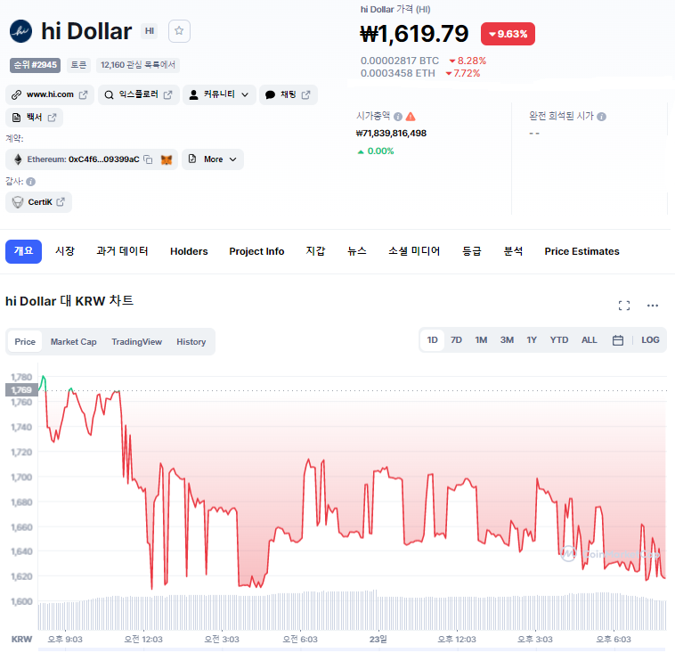Image resolution: width=675 pixels, height=661 pixels.
Task: Open the 소셜 미디어 social tab
Action: (x=414, y=251)
